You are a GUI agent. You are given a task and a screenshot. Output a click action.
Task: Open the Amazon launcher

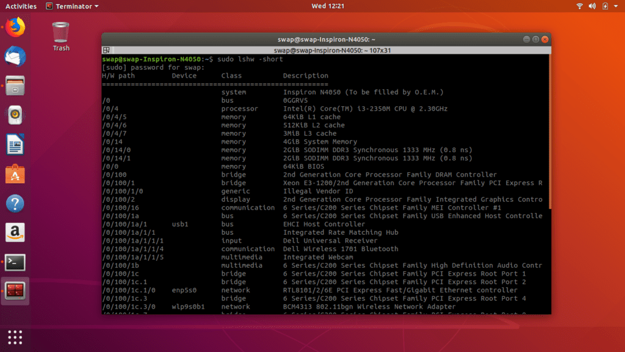click(x=14, y=233)
